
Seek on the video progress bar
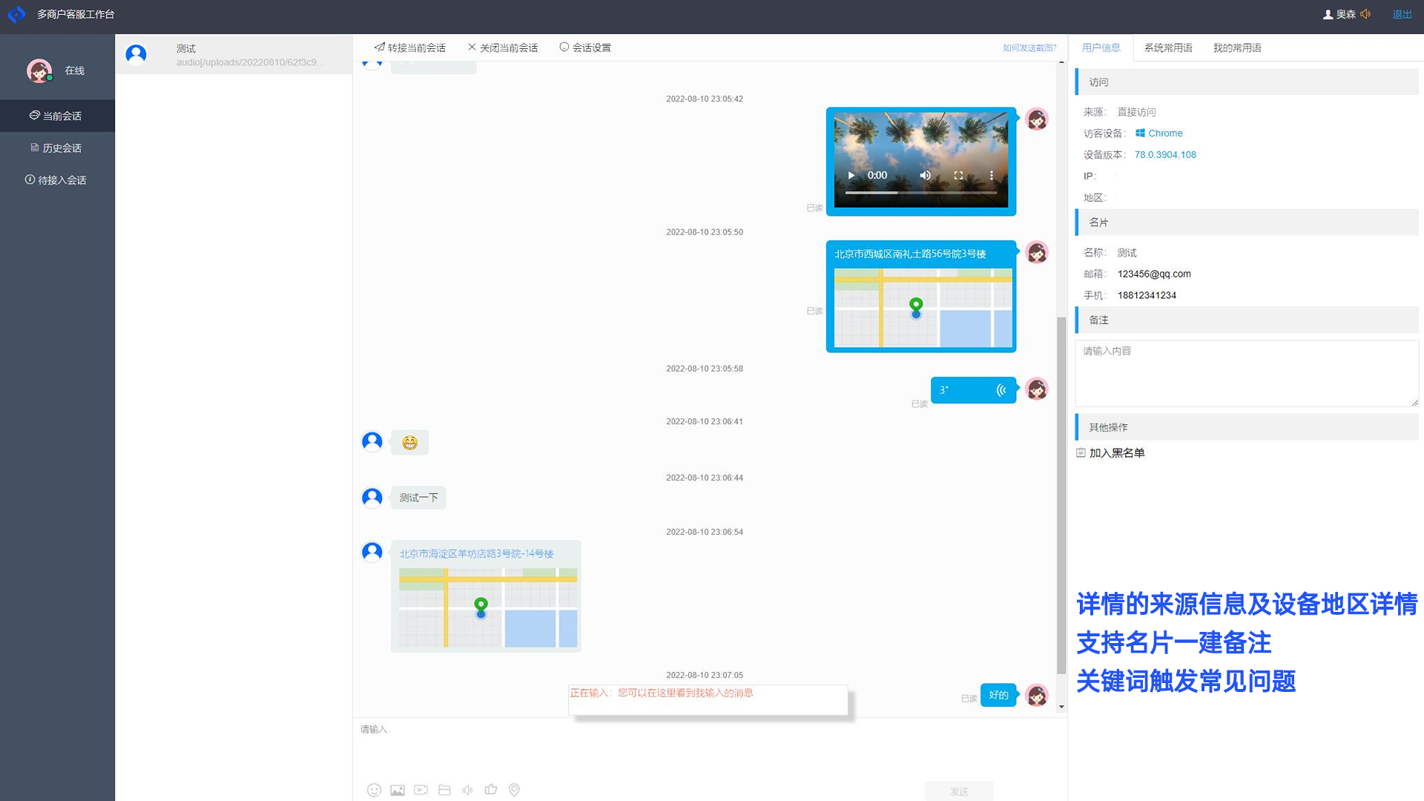(921, 193)
